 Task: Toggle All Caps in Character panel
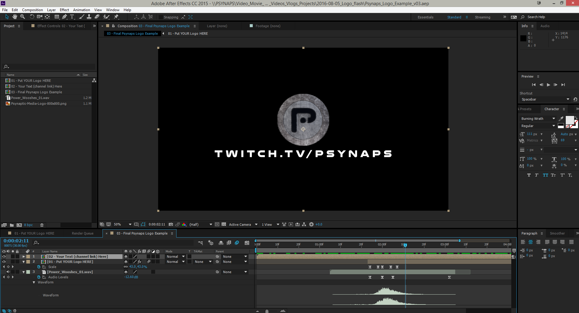click(545, 175)
